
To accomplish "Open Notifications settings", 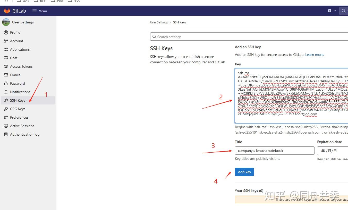I will pos(20,92).
